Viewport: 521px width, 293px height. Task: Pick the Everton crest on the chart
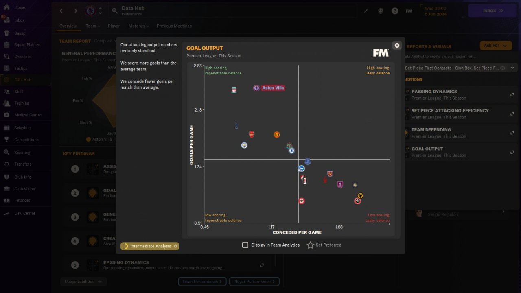(308, 162)
